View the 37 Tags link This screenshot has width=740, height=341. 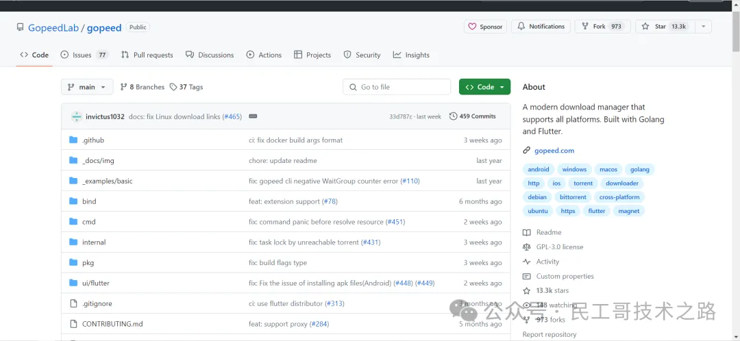click(x=186, y=87)
